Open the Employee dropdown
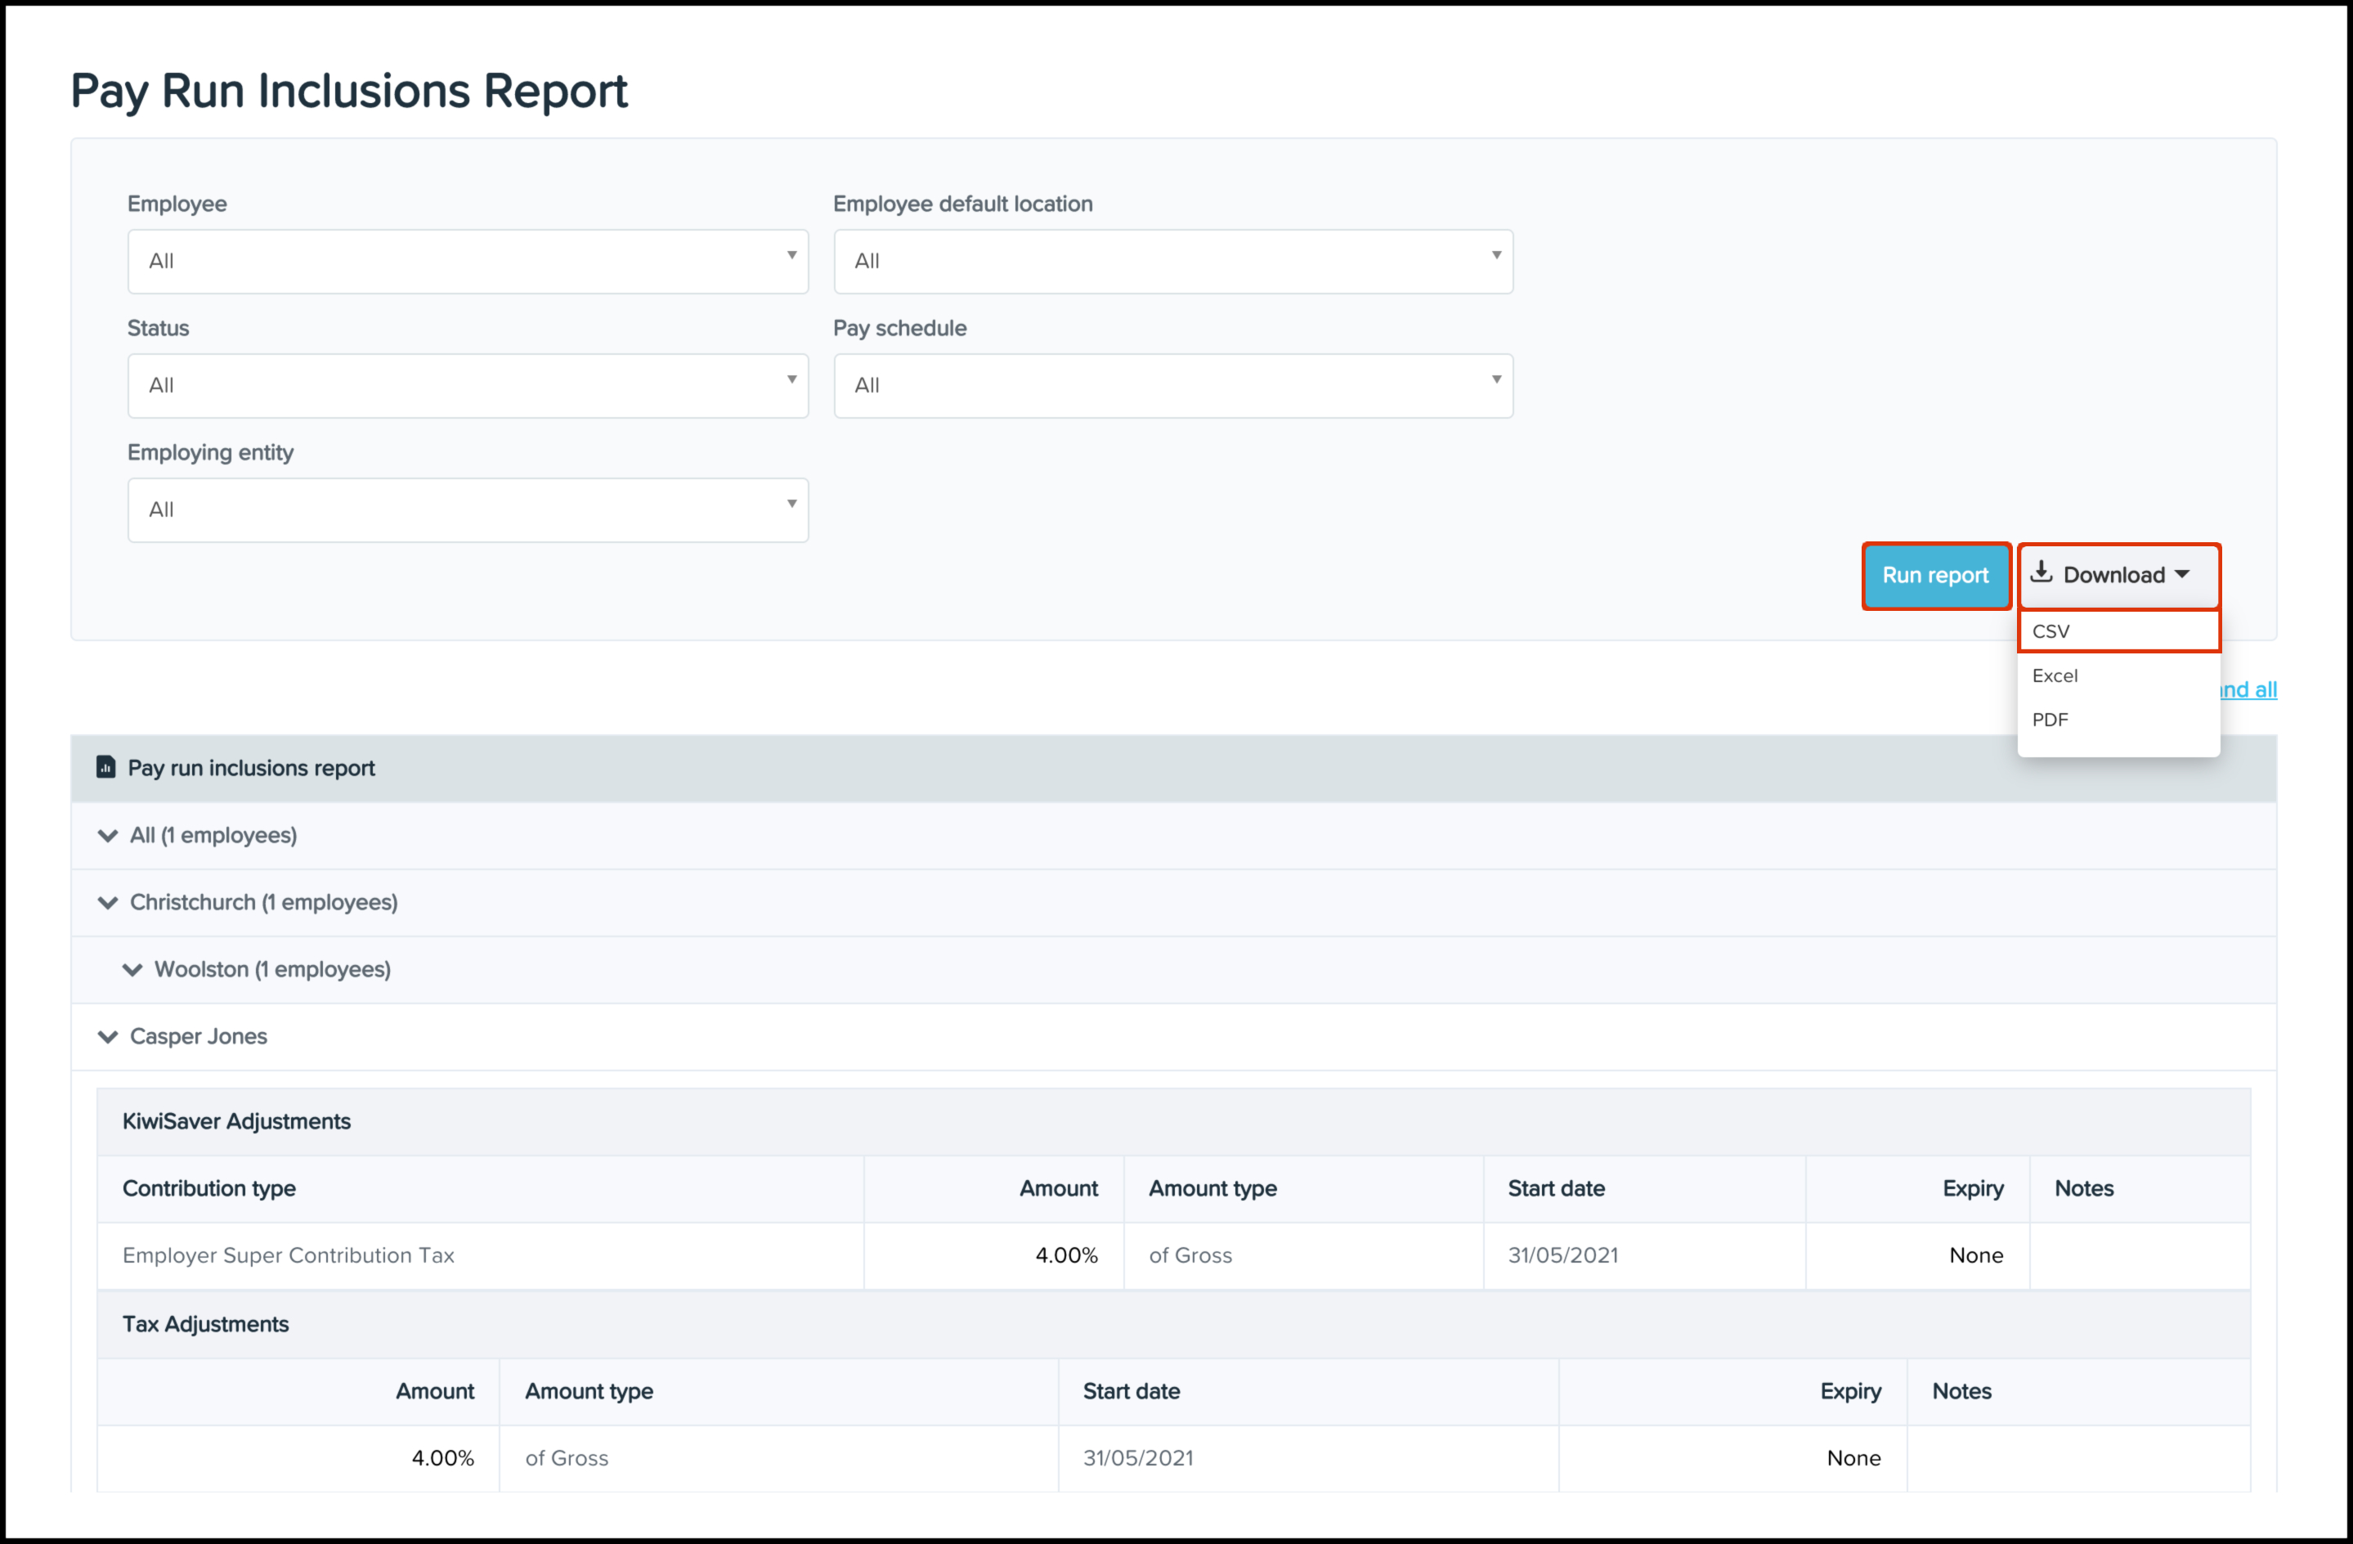2353x1544 pixels. [x=468, y=261]
